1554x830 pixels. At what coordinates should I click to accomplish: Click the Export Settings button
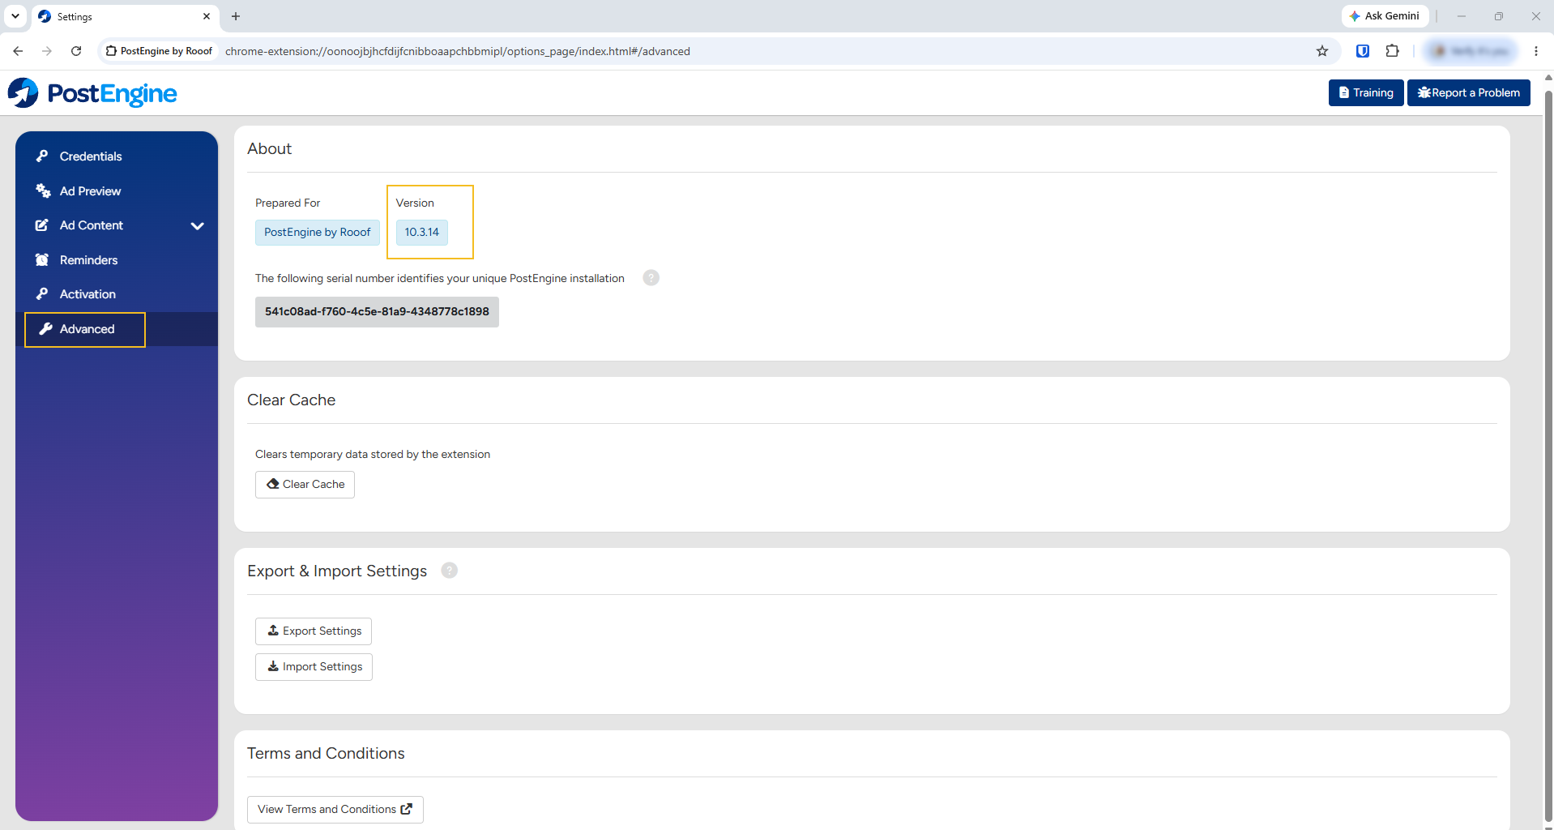click(314, 631)
